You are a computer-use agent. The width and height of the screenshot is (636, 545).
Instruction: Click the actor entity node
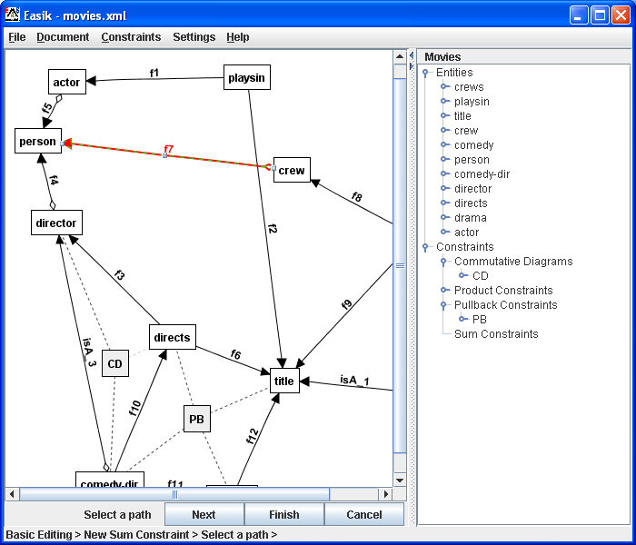pyautogui.click(x=66, y=82)
